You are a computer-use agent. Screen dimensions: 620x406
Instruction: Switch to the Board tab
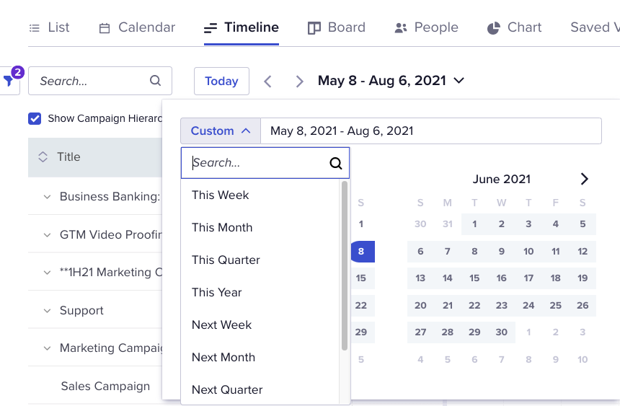tap(337, 27)
